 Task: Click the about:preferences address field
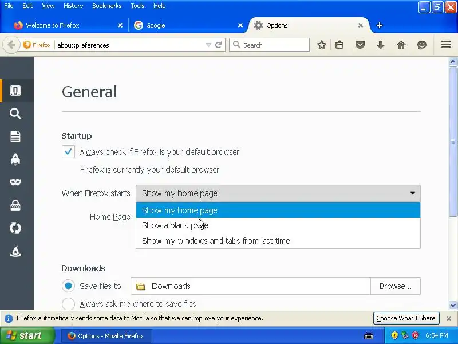[x=130, y=45]
